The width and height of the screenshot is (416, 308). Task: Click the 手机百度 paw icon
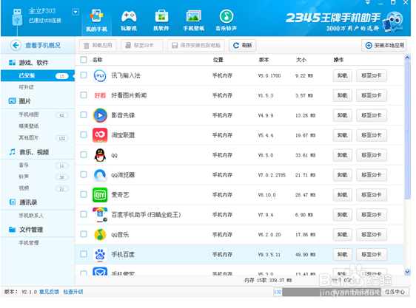coord(100,255)
